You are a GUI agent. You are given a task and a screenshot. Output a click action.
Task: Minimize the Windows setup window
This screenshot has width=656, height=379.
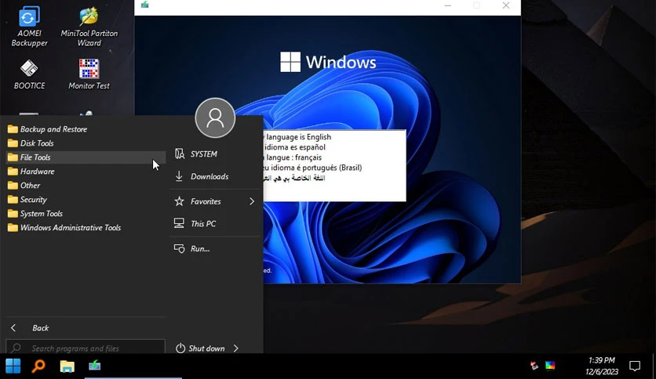(447, 5)
